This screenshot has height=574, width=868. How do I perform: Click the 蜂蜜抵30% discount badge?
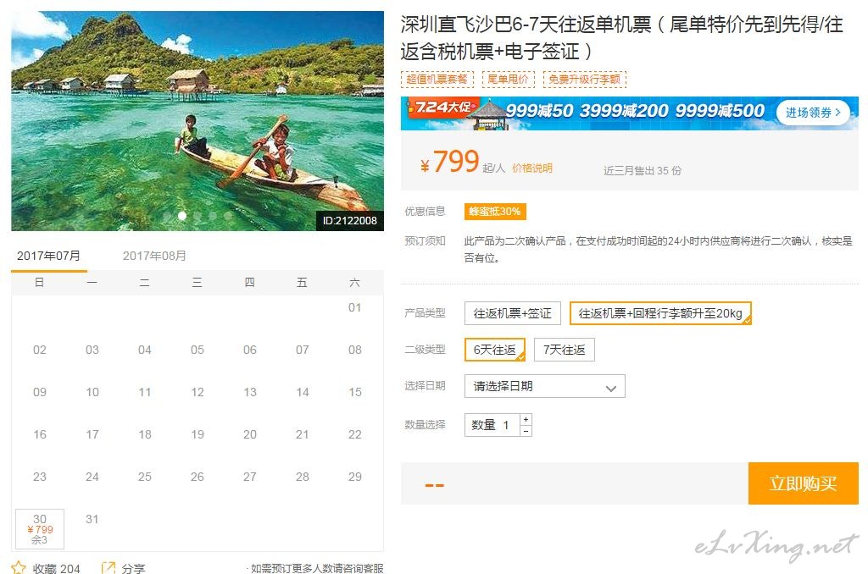[x=495, y=212]
